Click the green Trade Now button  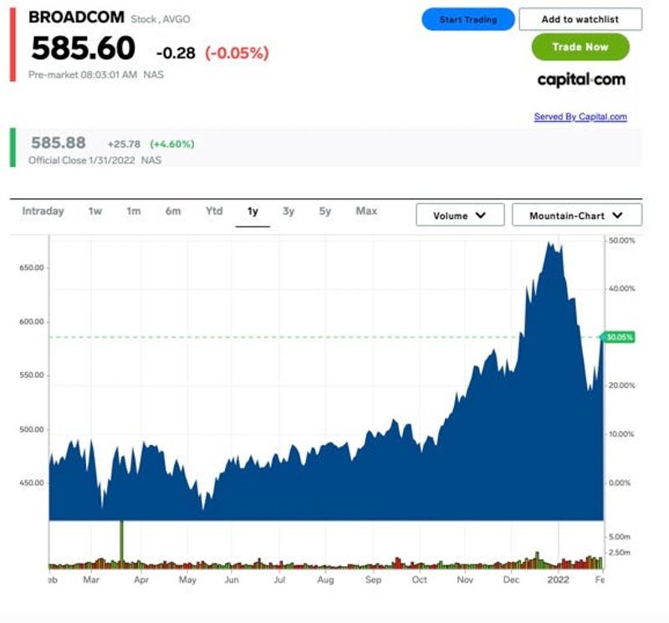point(580,47)
